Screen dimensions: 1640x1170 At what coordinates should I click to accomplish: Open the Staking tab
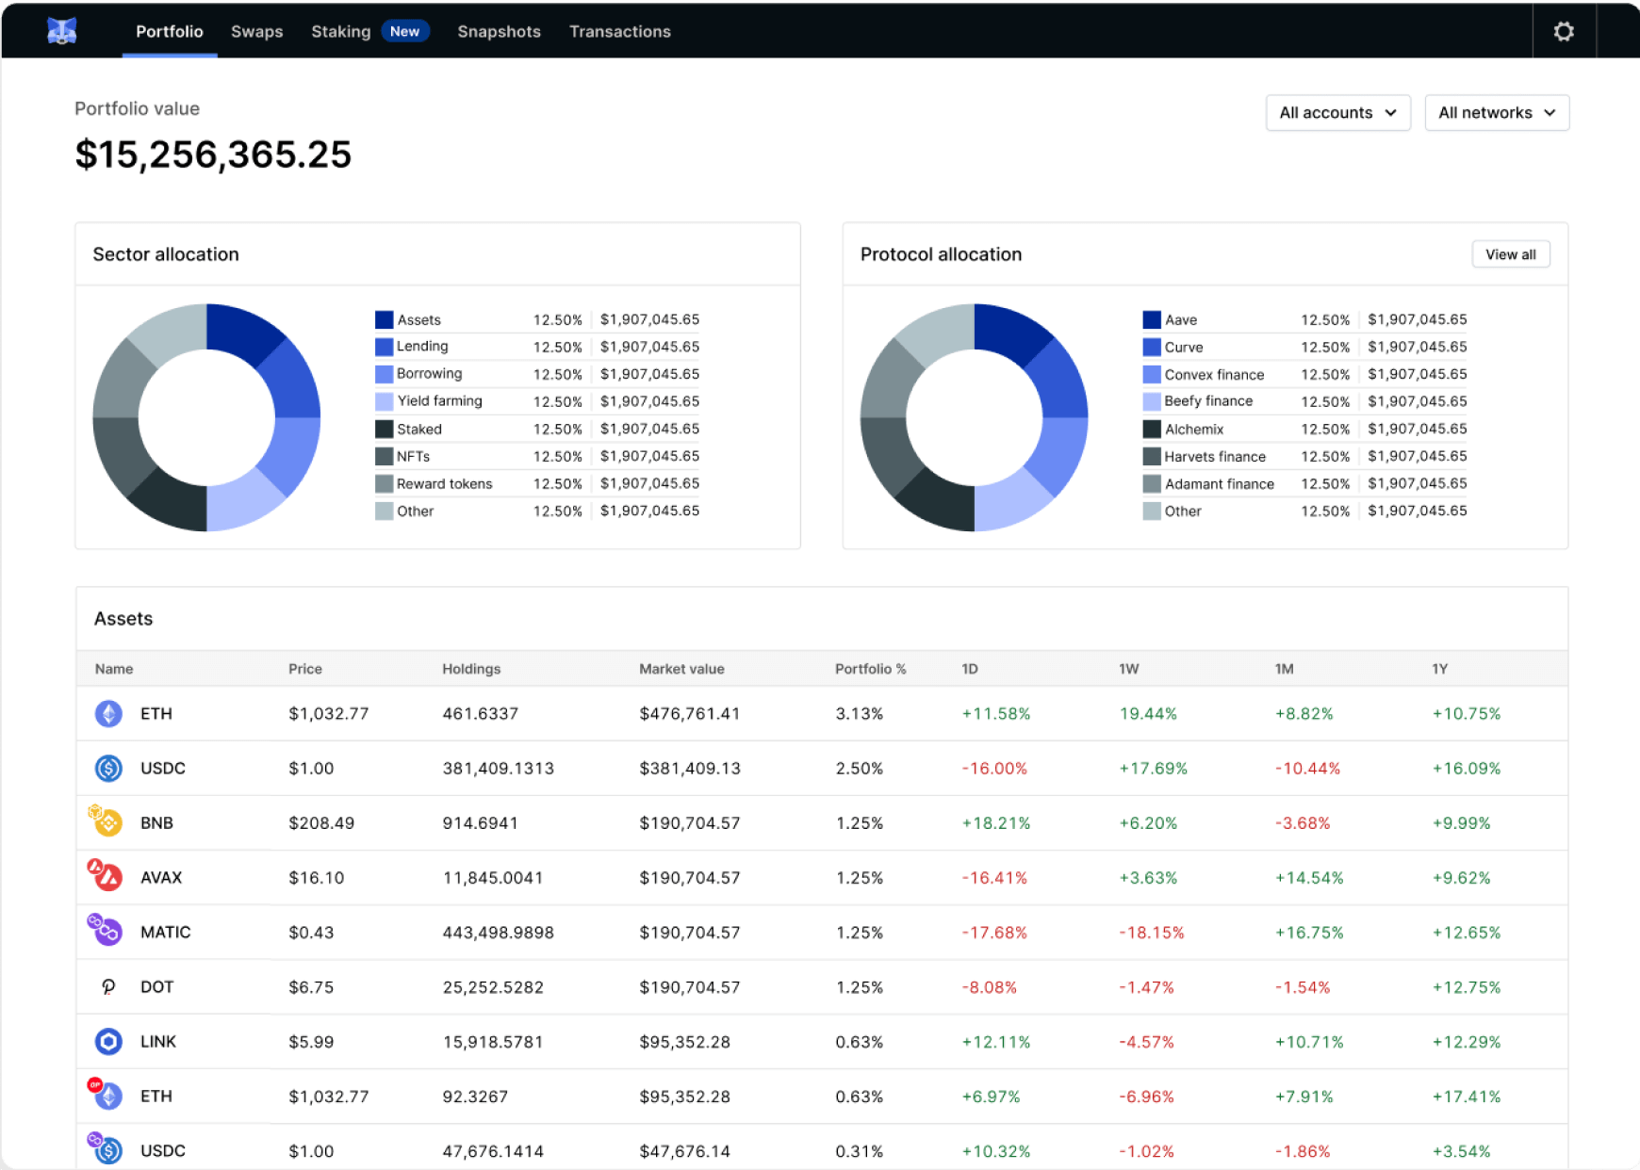tap(341, 32)
